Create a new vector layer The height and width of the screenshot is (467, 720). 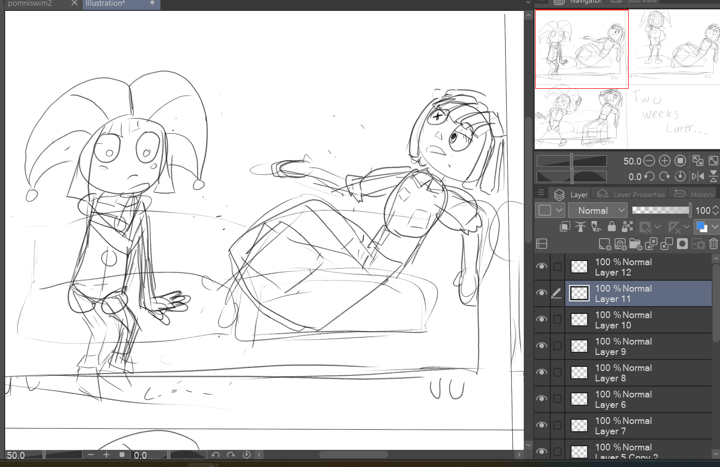[x=620, y=244]
